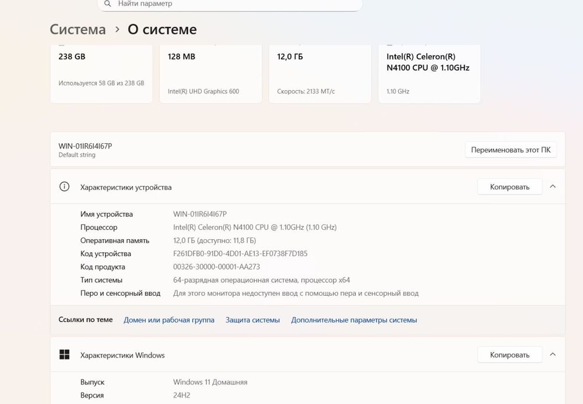Click info icon beside Характеристики устройства
Screen dimensions: 583x404
[65, 187]
